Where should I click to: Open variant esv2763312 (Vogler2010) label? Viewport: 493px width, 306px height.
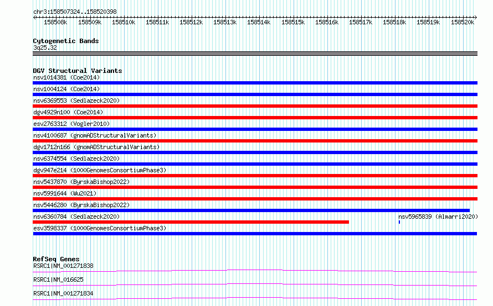point(71,124)
